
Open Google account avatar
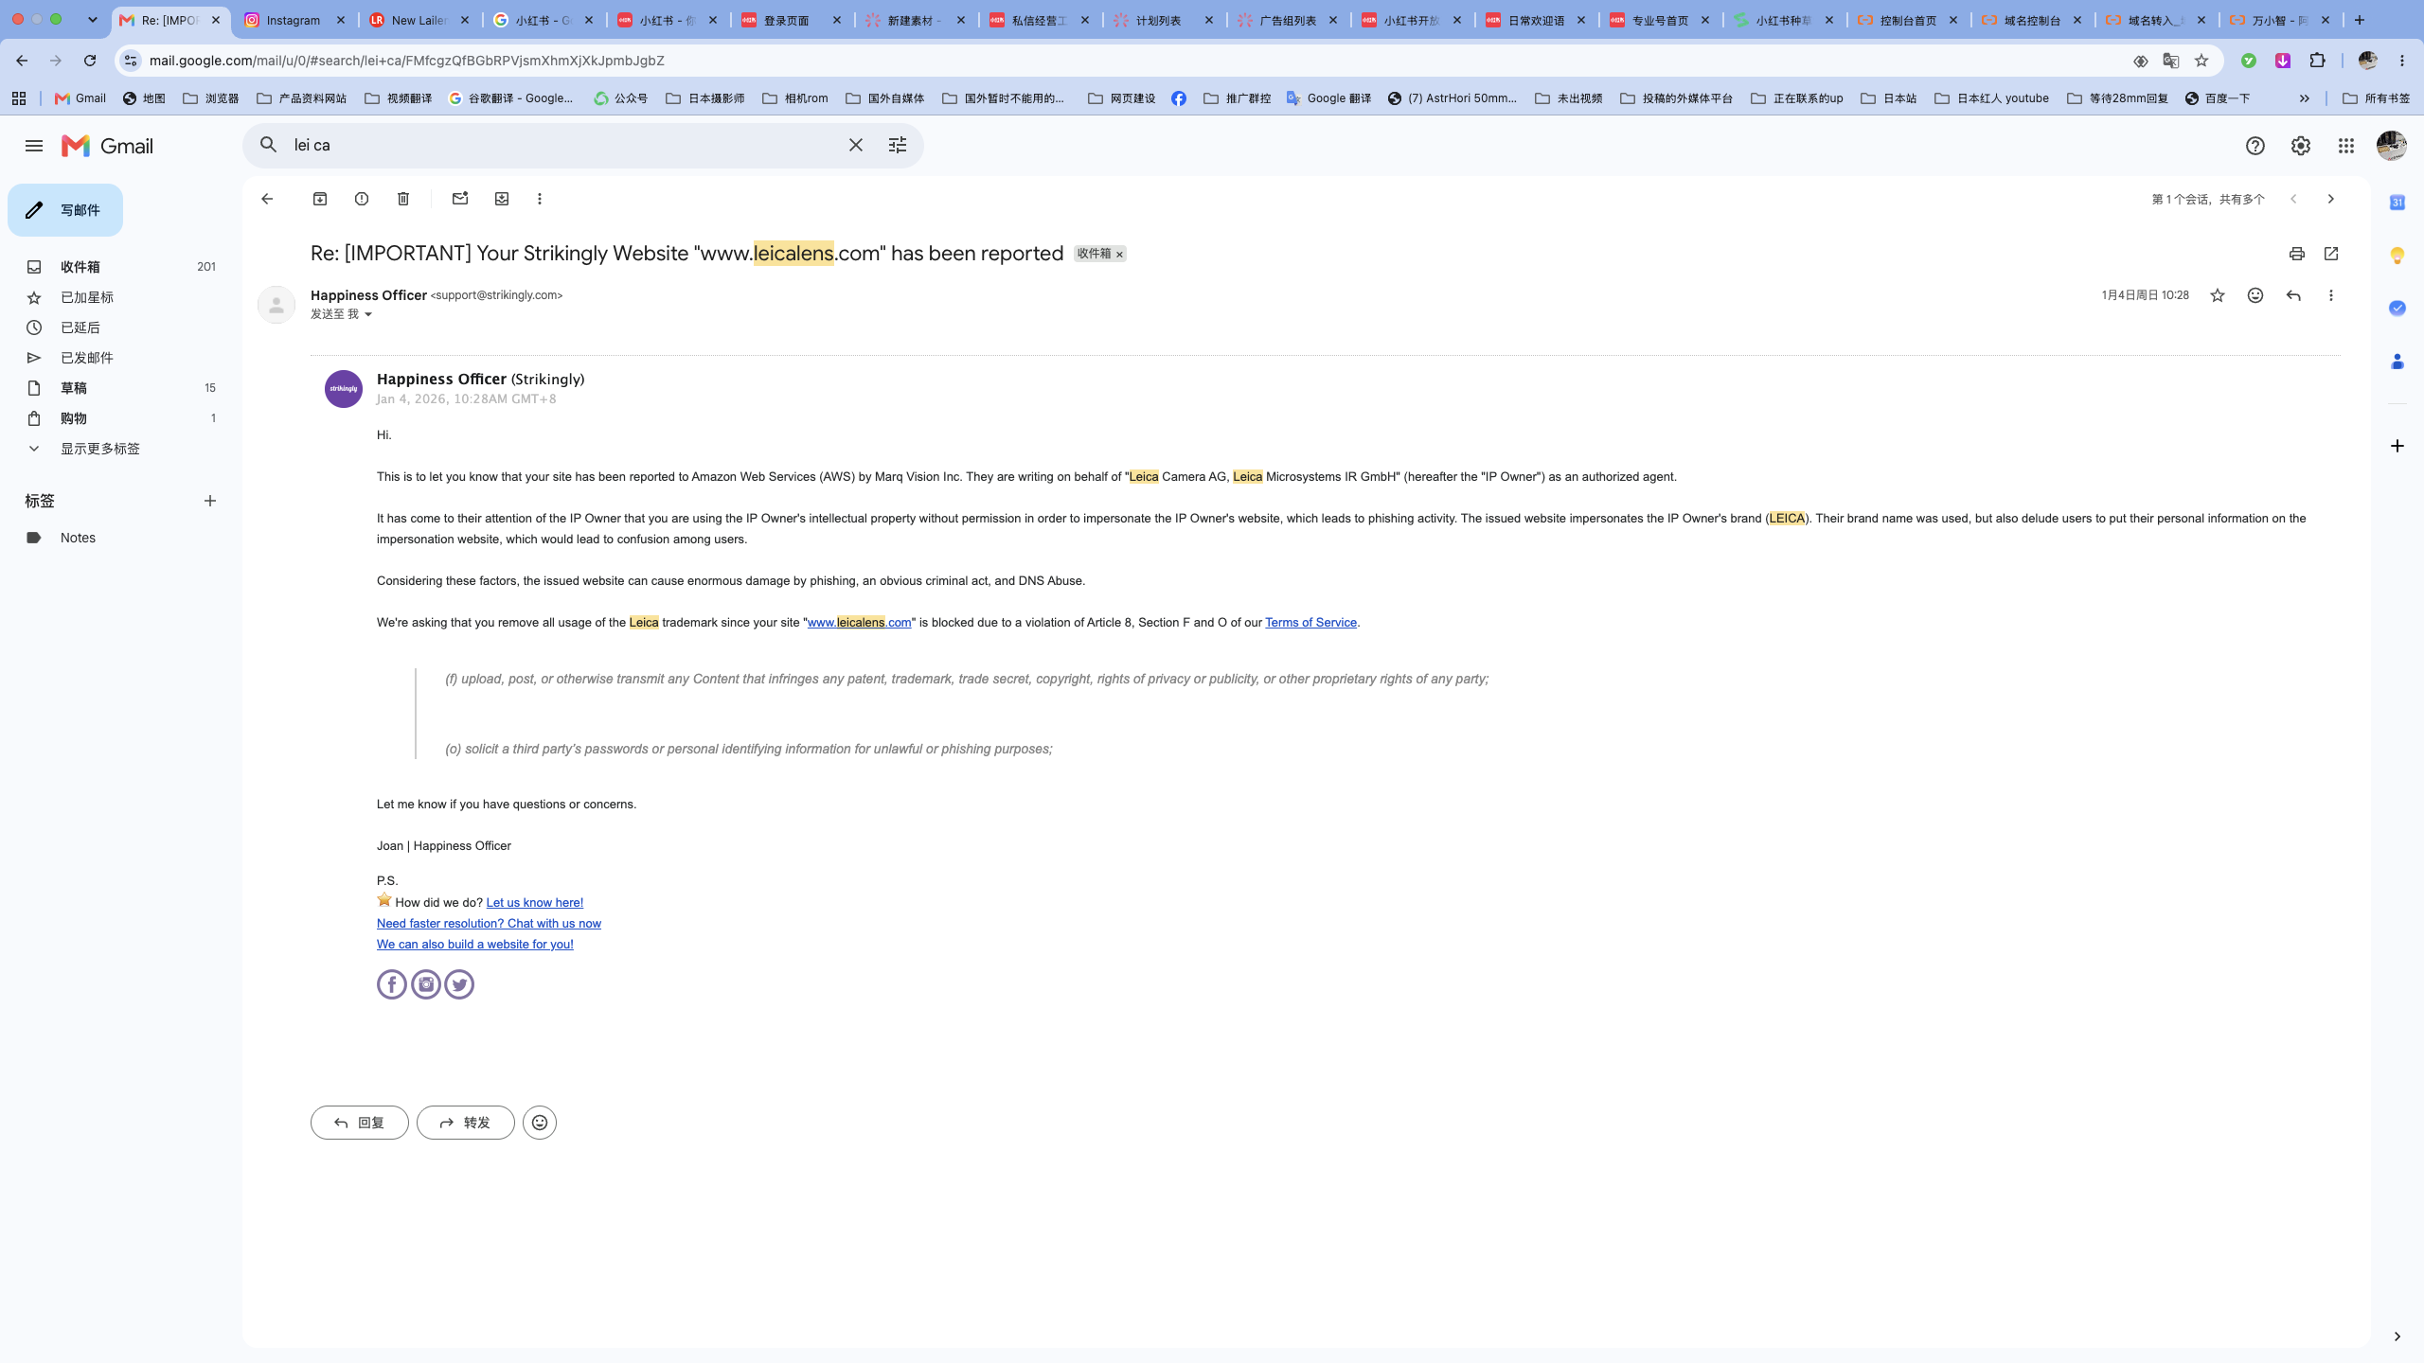(x=2392, y=146)
